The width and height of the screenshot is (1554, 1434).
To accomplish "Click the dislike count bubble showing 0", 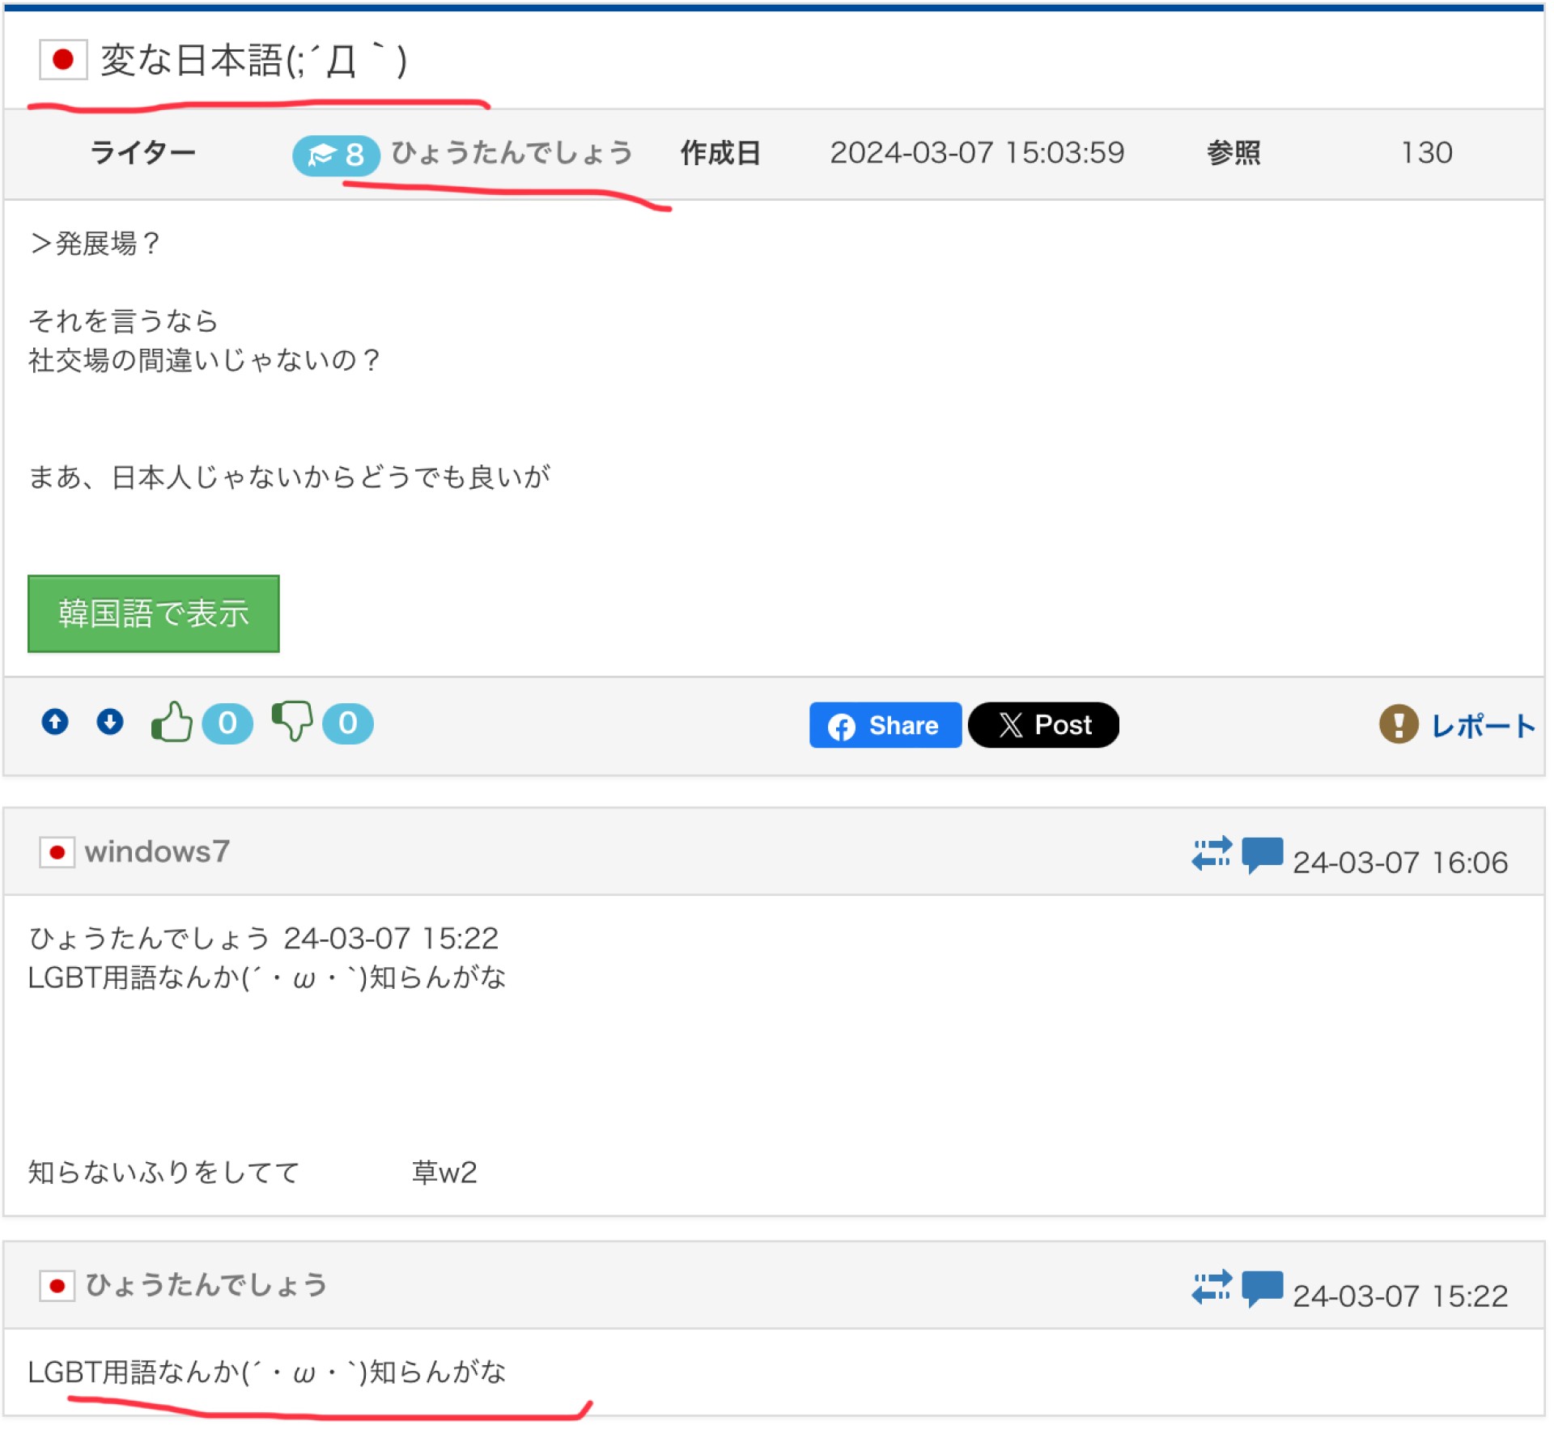I will point(348,723).
